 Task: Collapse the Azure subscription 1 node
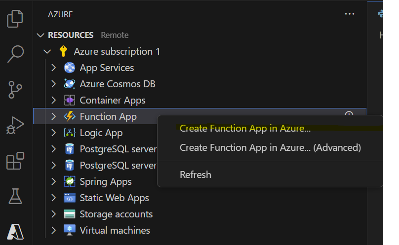(47, 52)
